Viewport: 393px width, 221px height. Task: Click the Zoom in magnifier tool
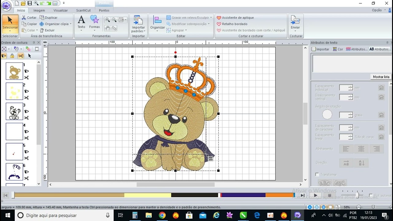107,20
